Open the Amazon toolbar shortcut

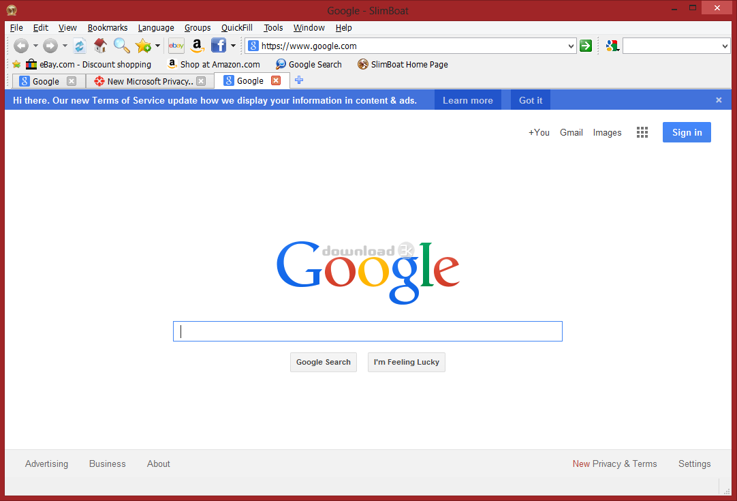[x=197, y=46]
